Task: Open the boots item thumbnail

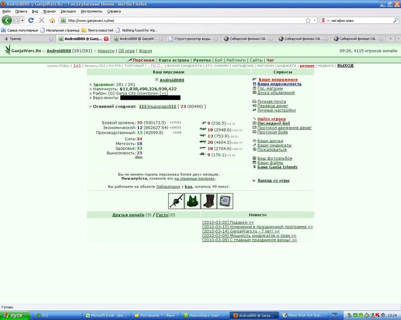Action: coord(209,201)
